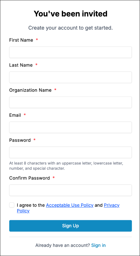Click the Last Name label
Image resolution: width=140 pixels, height=256 pixels.
coord(21,65)
